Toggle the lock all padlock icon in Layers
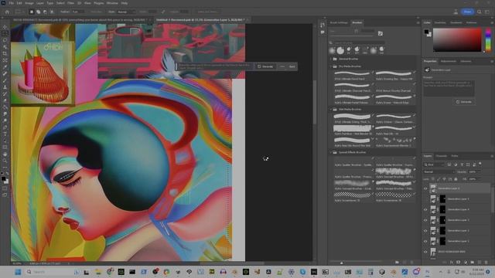The height and width of the screenshot is (278, 495). click(x=456, y=179)
